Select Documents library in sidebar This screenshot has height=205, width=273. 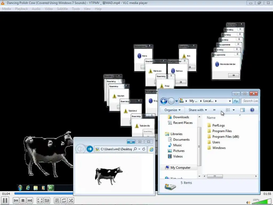pyautogui.click(x=179, y=139)
